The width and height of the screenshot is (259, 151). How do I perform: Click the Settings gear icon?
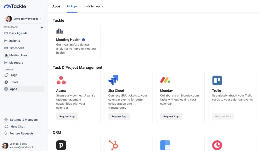[x=6, y=120]
